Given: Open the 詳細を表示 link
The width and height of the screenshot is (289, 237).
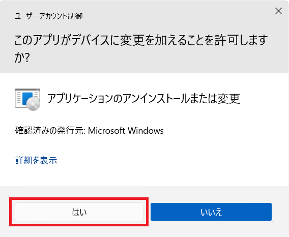Looking at the screenshot, I should pos(36,160).
